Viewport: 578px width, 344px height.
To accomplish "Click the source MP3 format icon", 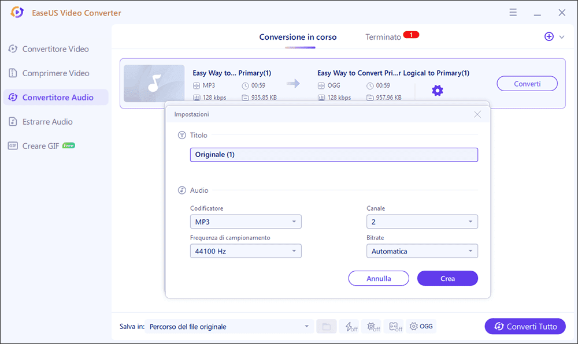I will [197, 85].
